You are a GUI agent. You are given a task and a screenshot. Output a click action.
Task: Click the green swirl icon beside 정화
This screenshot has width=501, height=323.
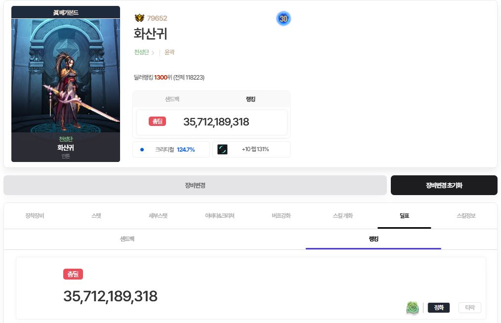[x=412, y=308]
